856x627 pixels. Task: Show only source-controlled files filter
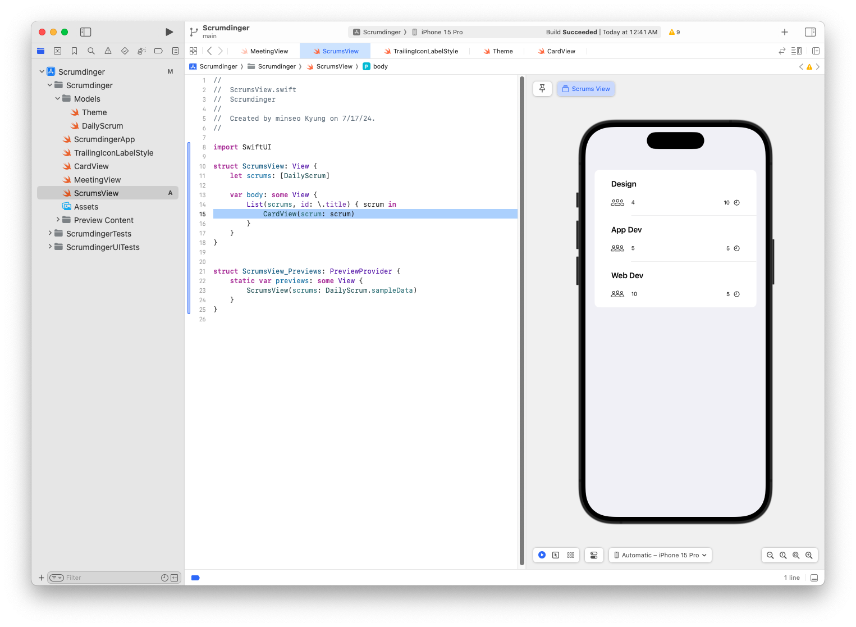[174, 578]
